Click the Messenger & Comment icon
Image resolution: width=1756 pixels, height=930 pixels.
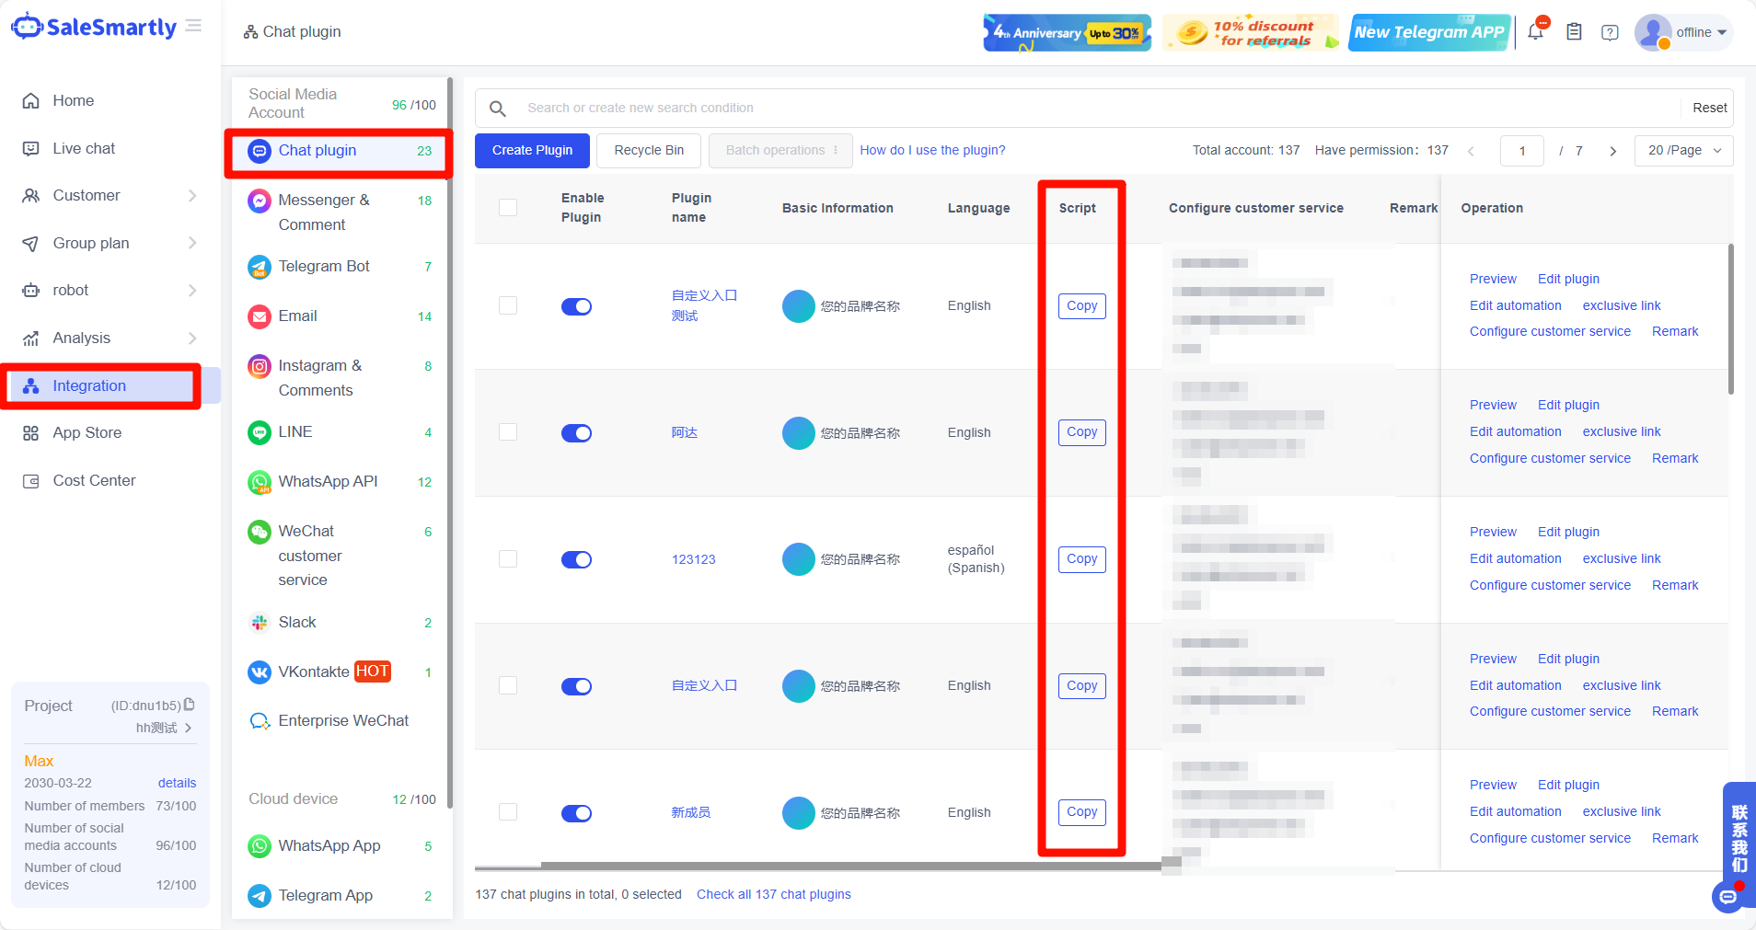pos(259,200)
